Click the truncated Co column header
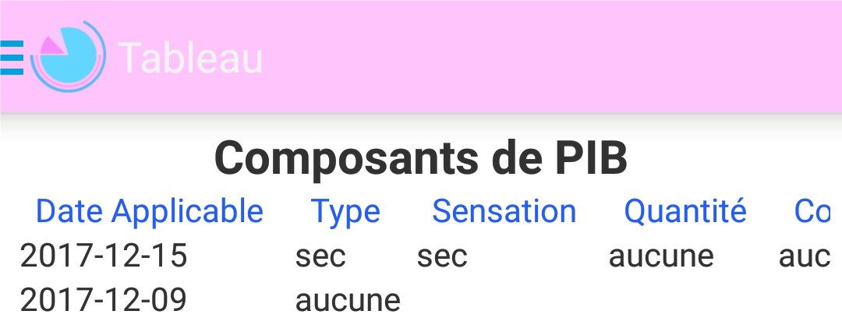The image size is (842, 325). (812, 211)
